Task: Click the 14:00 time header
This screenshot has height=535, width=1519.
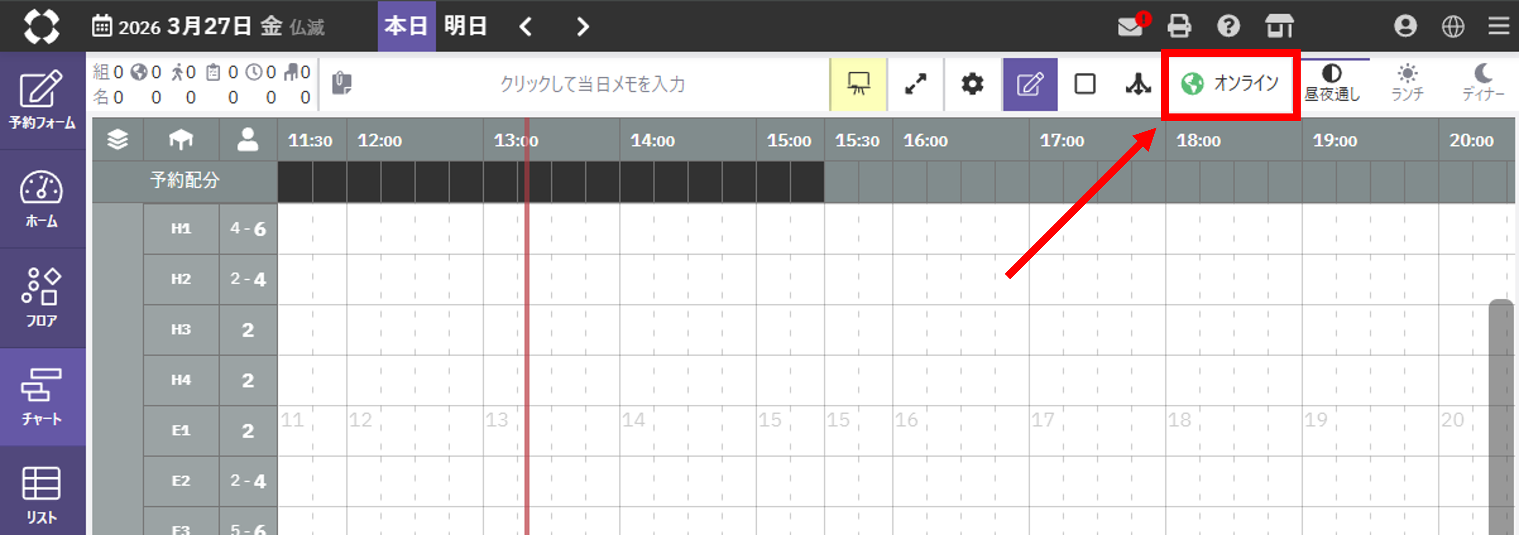Action: 653,141
